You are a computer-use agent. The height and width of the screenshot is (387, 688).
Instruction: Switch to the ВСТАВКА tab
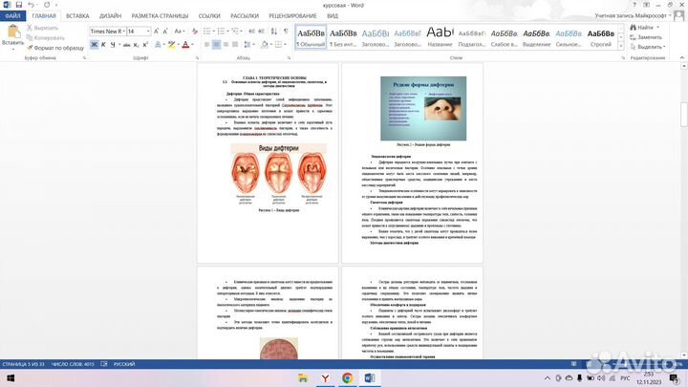pos(77,16)
